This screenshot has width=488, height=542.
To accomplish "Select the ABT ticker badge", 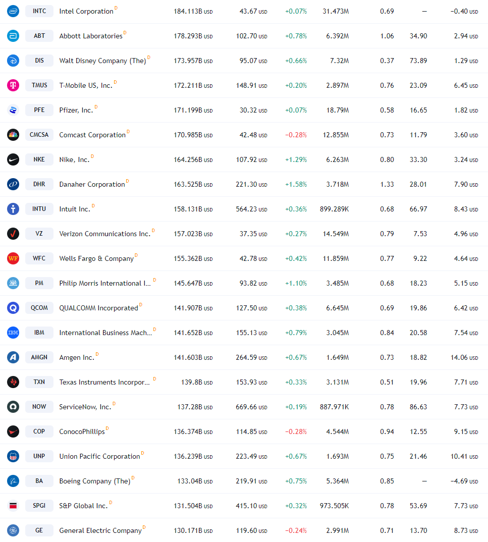I will (39, 36).
